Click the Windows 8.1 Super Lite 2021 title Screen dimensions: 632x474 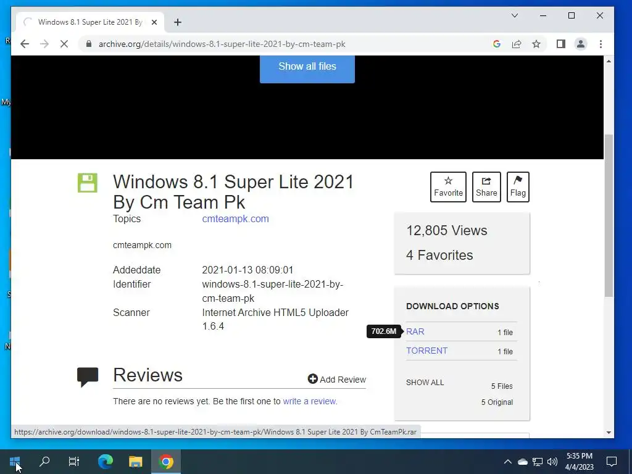(233, 192)
